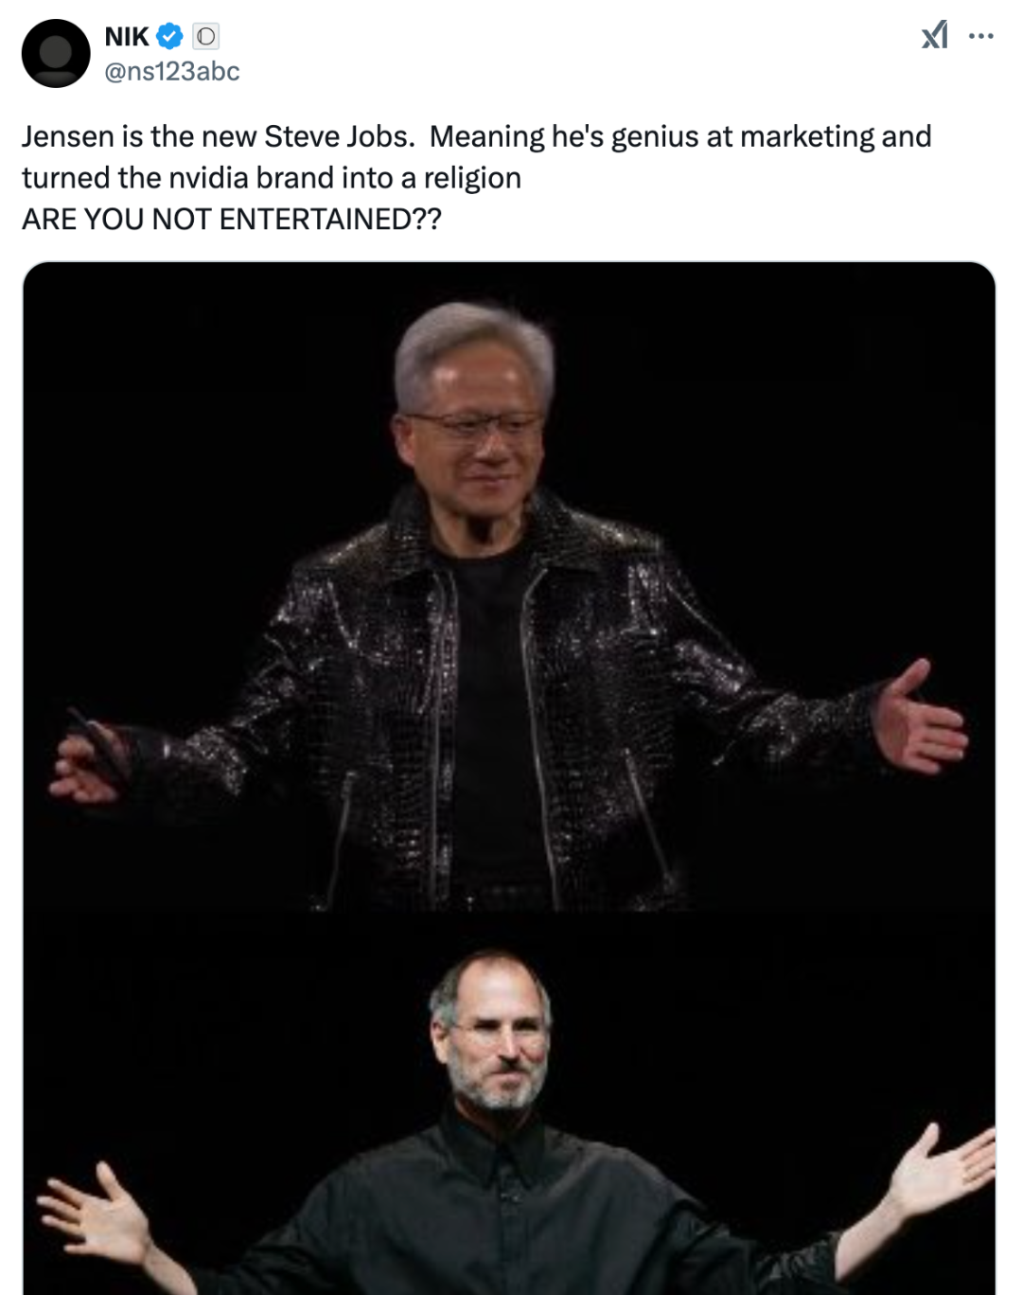Open the @ns123abc handle link
Screen dimensions: 1022x1295
click(171, 71)
